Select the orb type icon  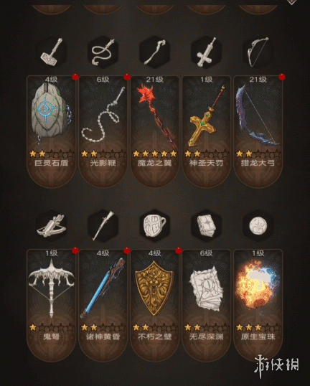coord(258,226)
